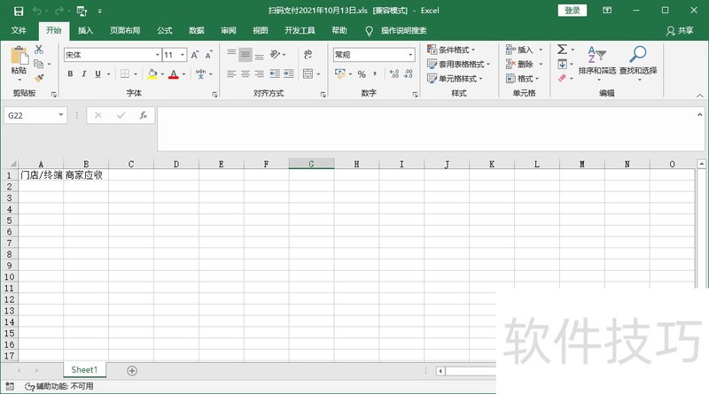Select the Format Painter brush
The width and height of the screenshot is (709, 394).
[38, 78]
